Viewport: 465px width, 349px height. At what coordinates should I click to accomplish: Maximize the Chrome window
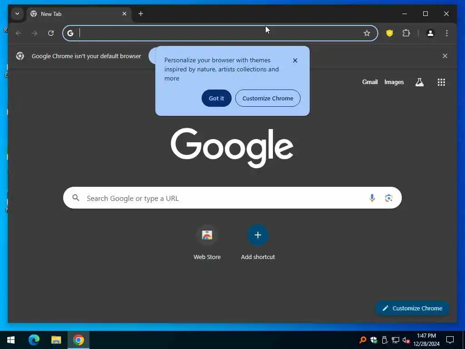(425, 14)
